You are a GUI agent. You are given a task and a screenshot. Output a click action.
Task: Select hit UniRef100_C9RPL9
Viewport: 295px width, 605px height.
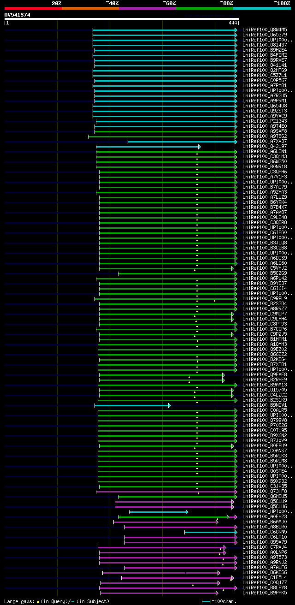(265, 298)
